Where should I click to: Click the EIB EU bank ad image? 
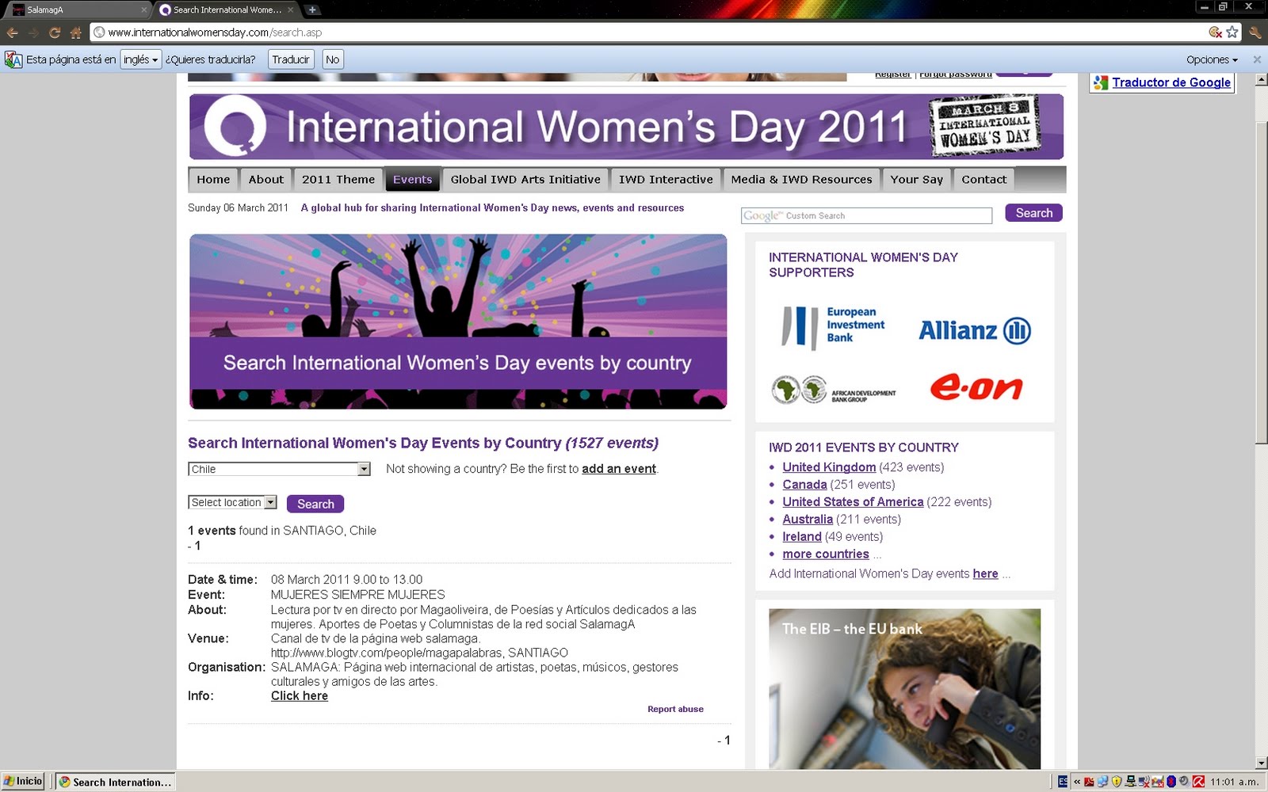[x=904, y=688]
